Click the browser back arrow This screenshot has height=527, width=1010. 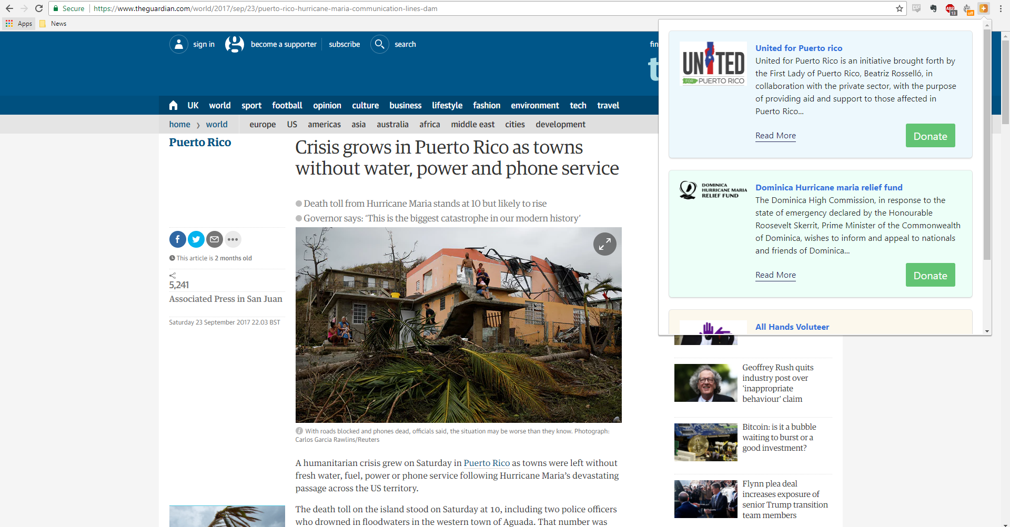click(x=9, y=8)
